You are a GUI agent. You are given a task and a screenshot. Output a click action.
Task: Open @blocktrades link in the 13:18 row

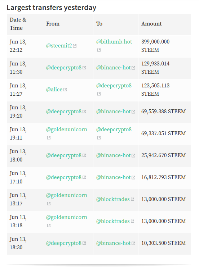tap(113, 221)
